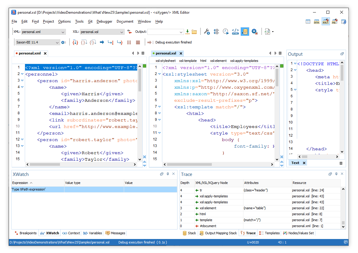Switch to the Variables tab
The height and width of the screenshot is (253, 358).
coord(92,233)
